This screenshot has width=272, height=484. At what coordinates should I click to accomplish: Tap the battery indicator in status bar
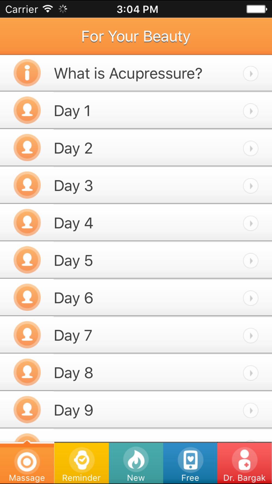[x=256, y=9]
